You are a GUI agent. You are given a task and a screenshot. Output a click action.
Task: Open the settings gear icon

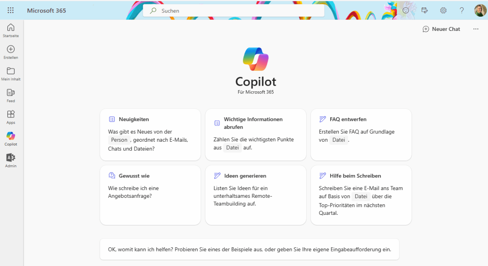click(443, 10)
